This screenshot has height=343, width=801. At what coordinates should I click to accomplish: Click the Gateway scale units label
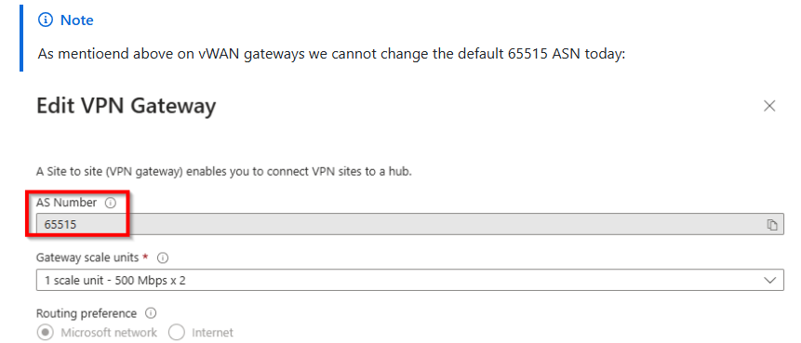coord(87,257)
